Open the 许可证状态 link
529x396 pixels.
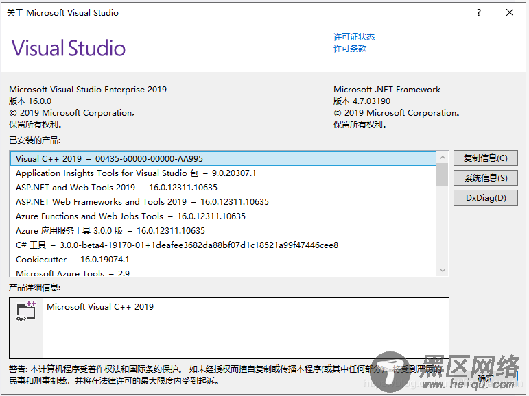coord(354,37)
